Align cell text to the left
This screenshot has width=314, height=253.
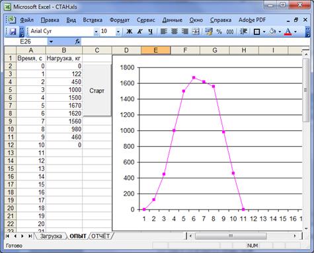click(163, 32)
